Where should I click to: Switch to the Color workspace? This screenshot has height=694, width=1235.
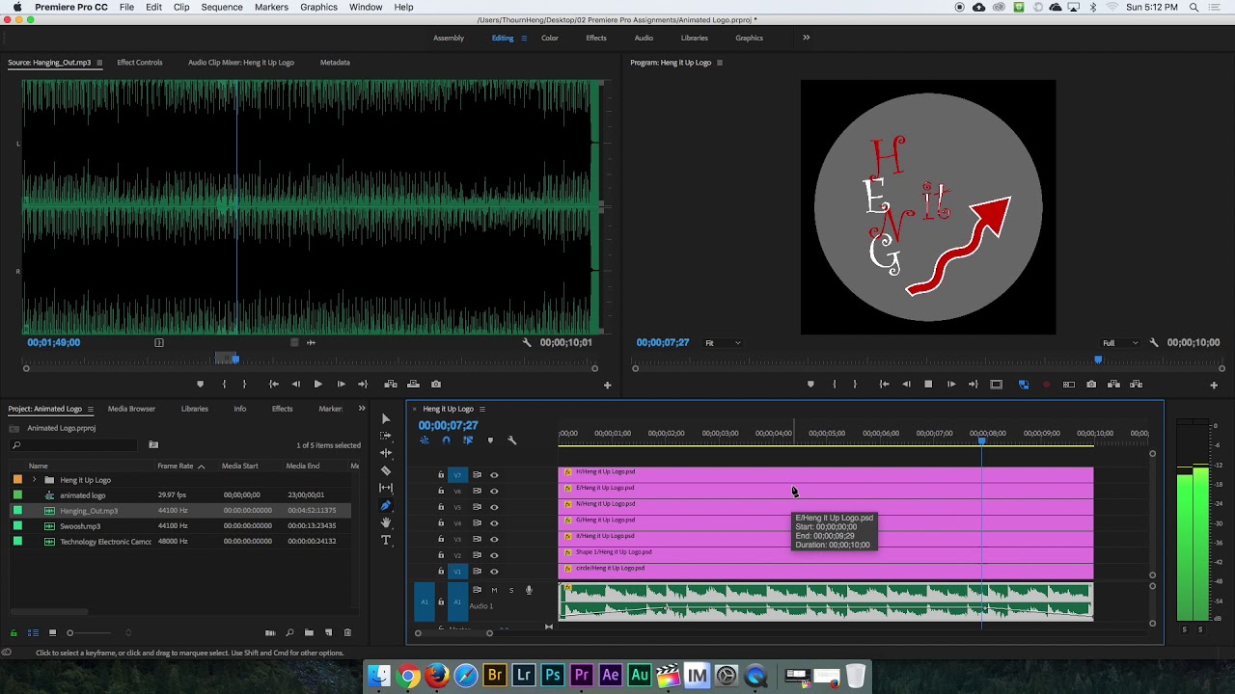549,38
